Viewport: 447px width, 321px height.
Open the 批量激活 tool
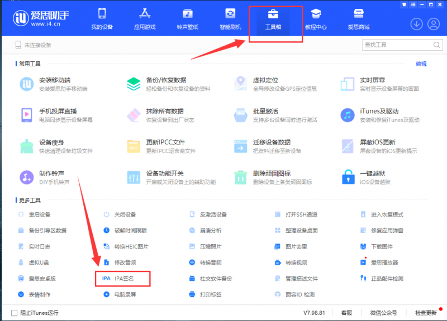275,115
